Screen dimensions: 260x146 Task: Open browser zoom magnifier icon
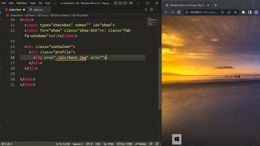pyautogui.click(x=223, y=12)
